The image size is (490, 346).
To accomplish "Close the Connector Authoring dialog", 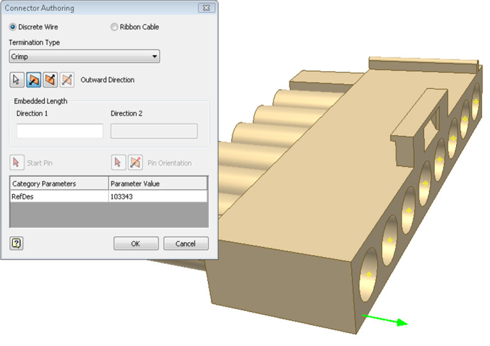I will click(207, 7).
